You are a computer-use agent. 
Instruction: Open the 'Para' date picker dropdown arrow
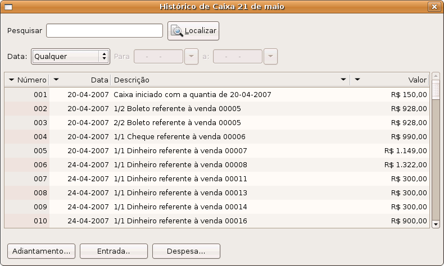(191, 57)
